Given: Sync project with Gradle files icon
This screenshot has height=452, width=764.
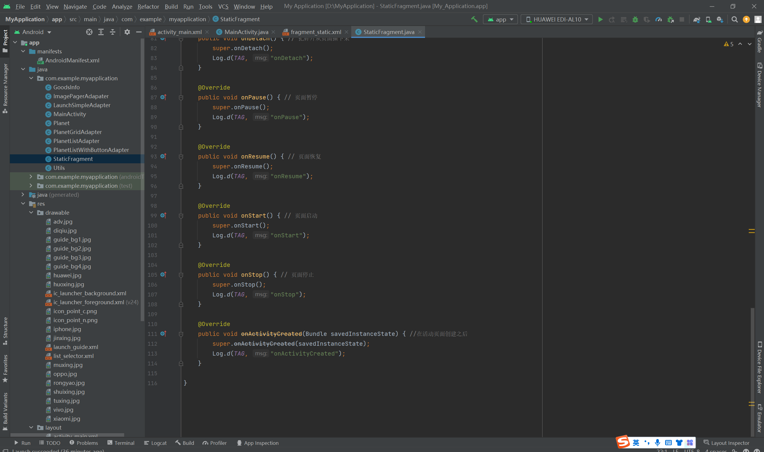Looking at the screenshot, I should [697, 19].
